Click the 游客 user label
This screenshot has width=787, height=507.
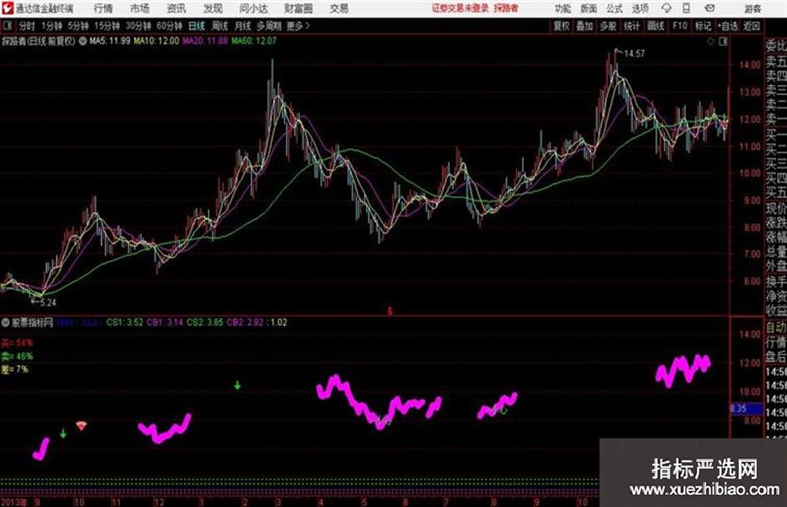[x=752, y=8]
